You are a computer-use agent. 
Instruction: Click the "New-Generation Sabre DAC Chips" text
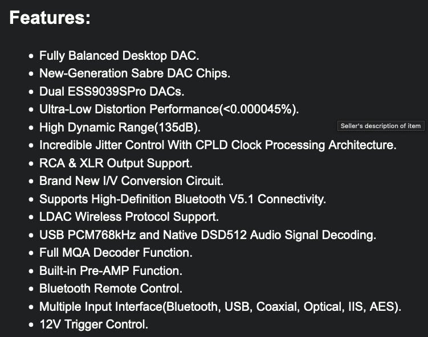tap(134, 73)
